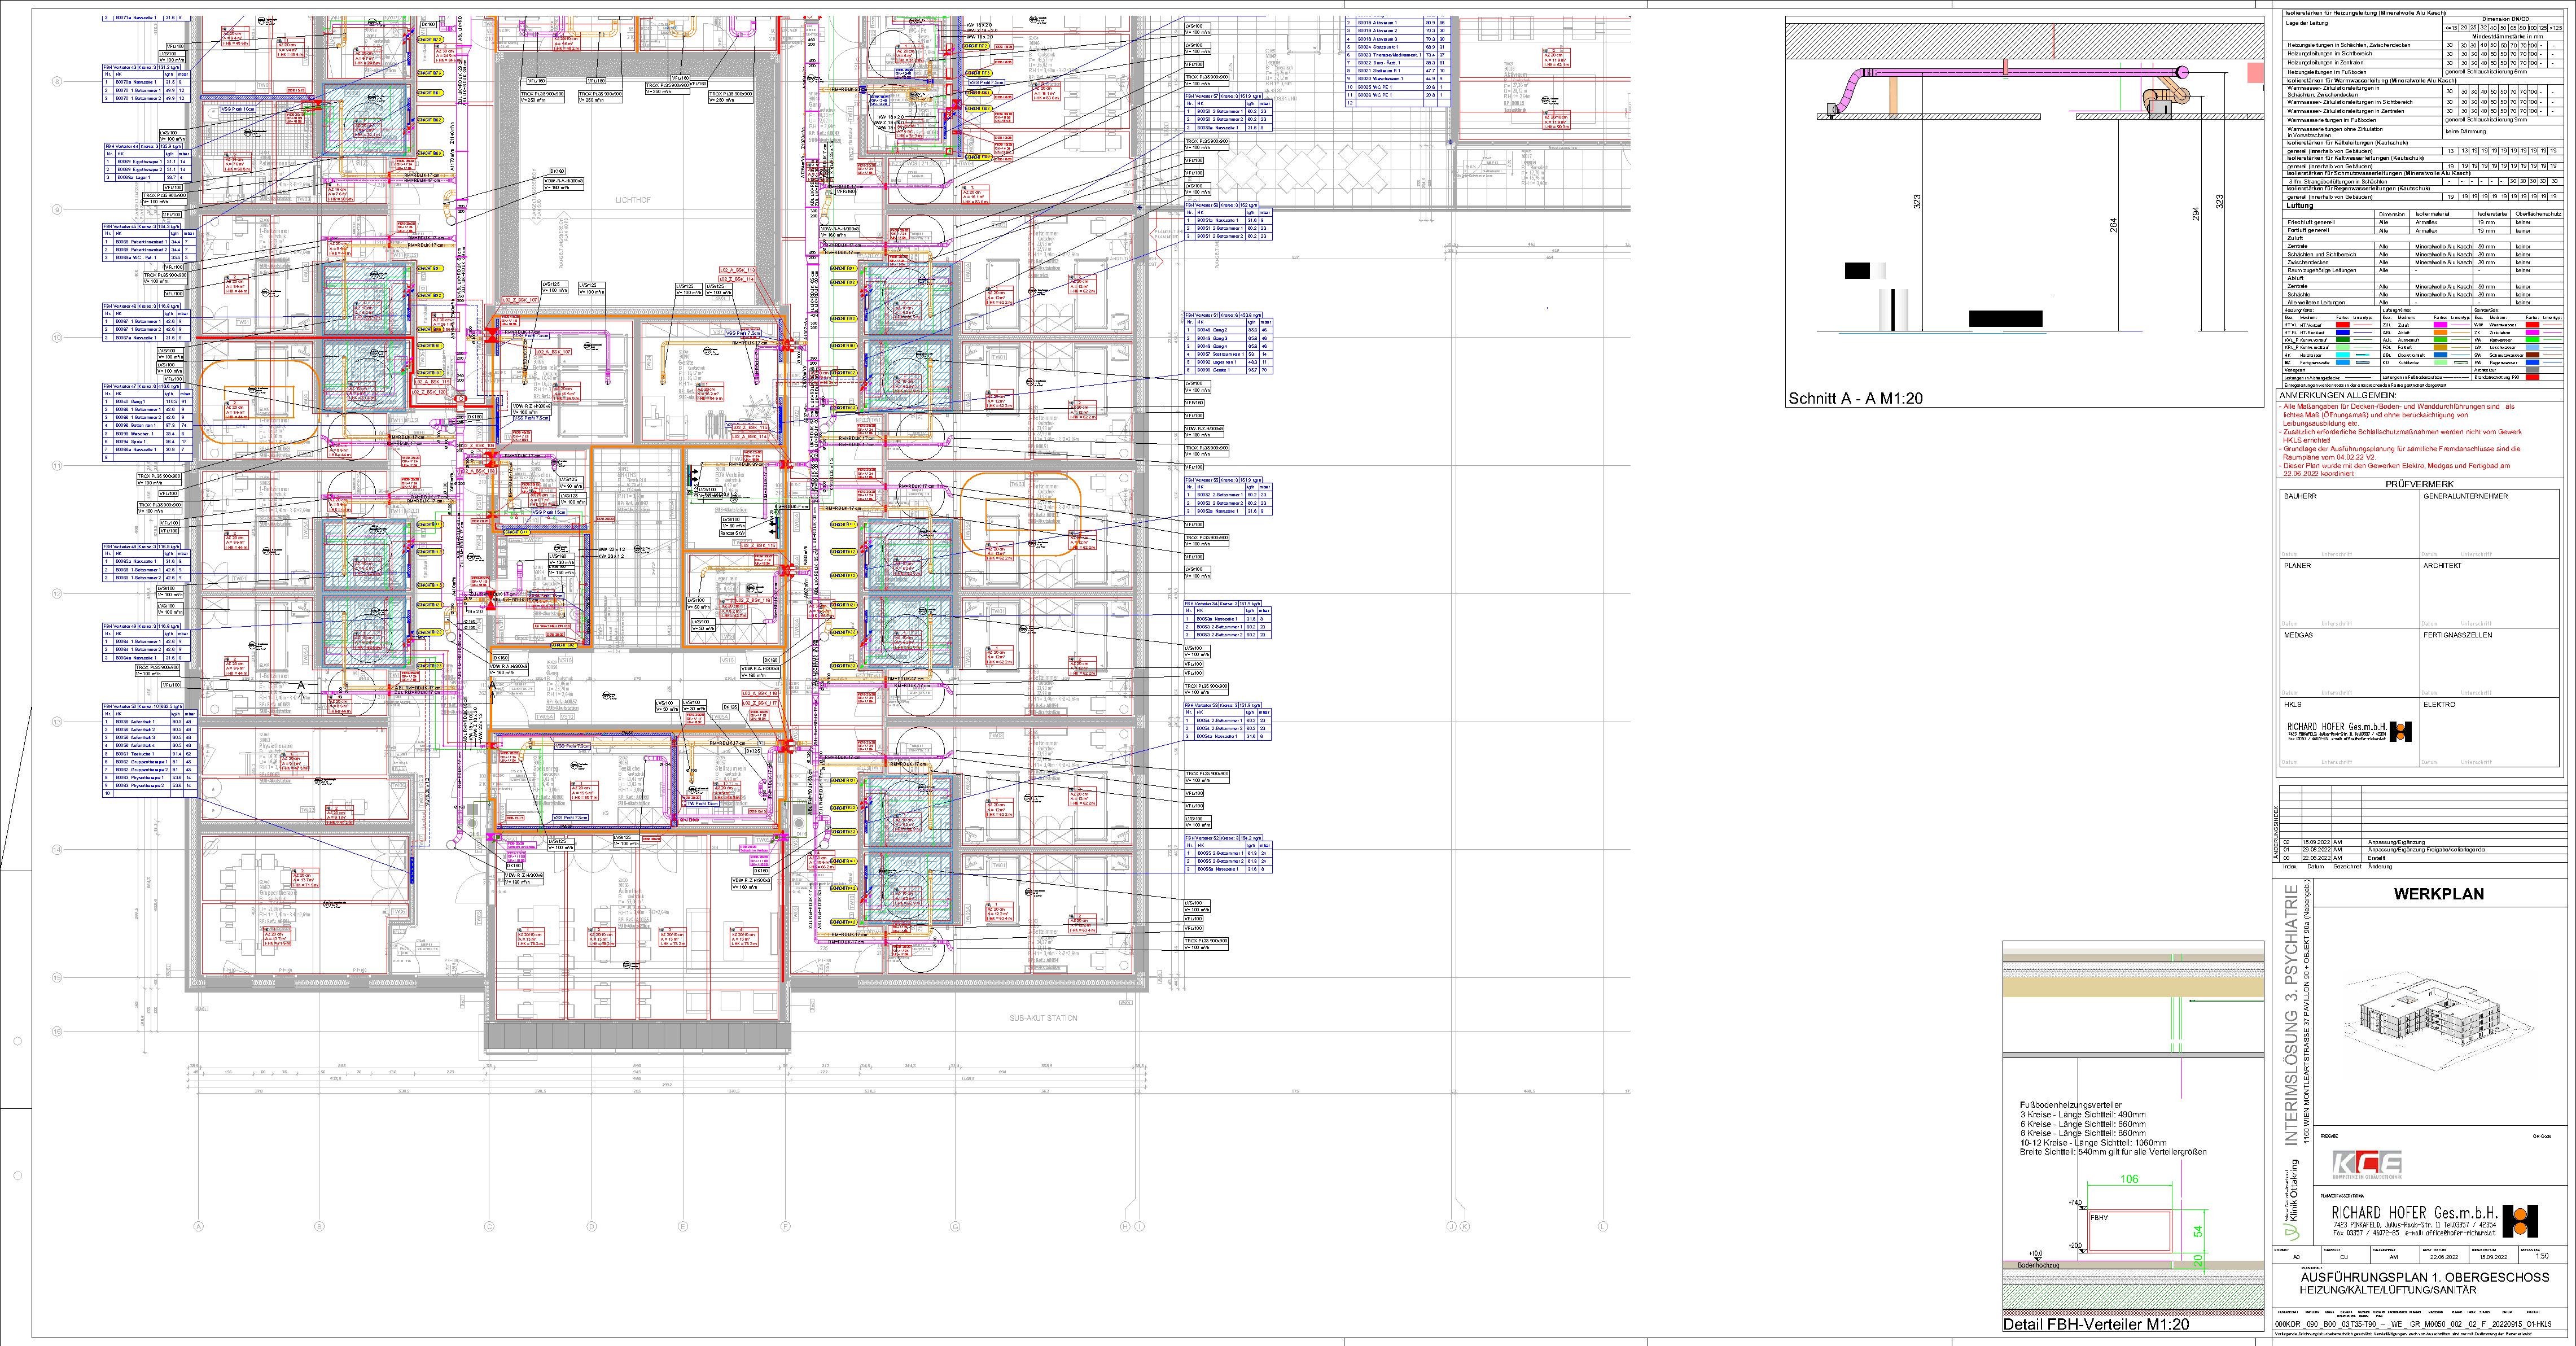The image size is (2576, 1346).
Task: Click the 'ANMERKUNGEN ALLGEMEIN' heading
Action: pyautogui.click(x=2338, y=395)
